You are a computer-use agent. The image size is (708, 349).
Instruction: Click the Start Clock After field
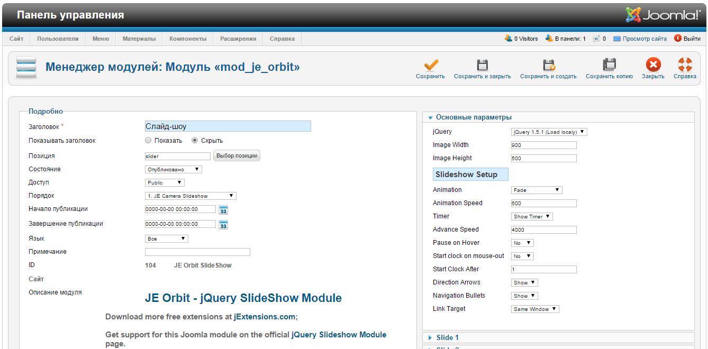544,270
